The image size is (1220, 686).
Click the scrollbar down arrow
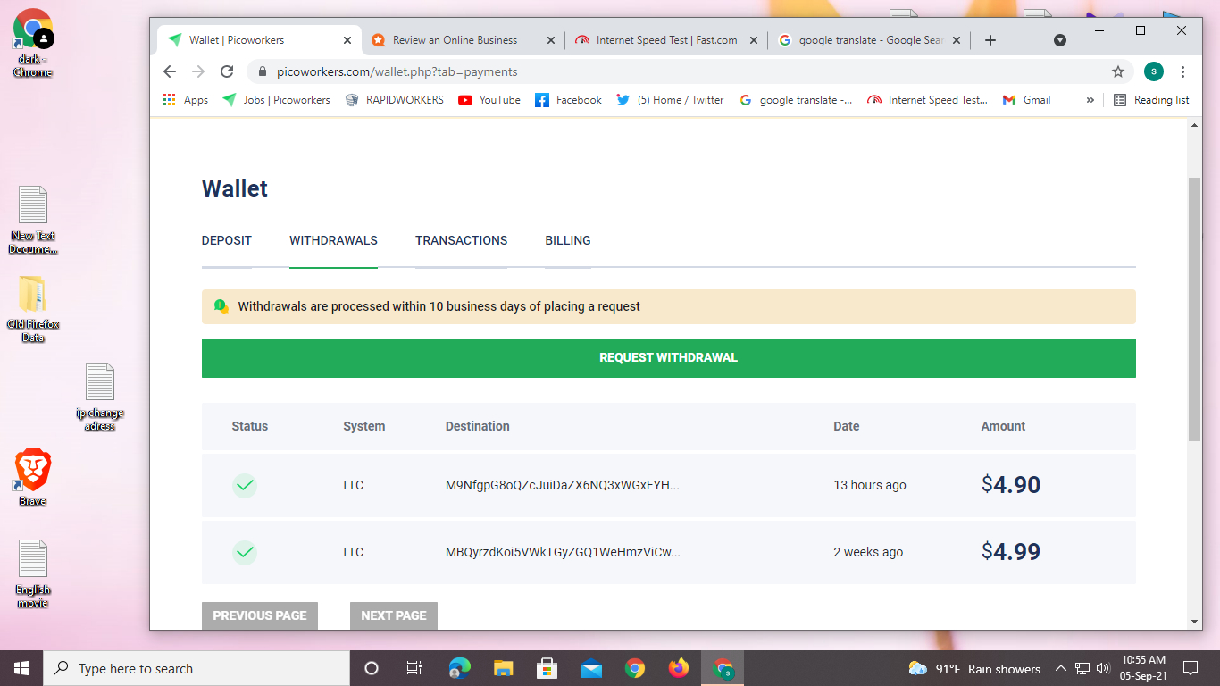1195,622
